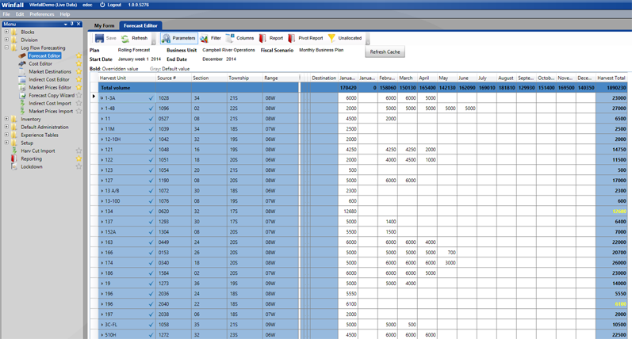Click the Harvest Total column header
The width and height of the screenshot is (632, 339).
pos(611,78)
